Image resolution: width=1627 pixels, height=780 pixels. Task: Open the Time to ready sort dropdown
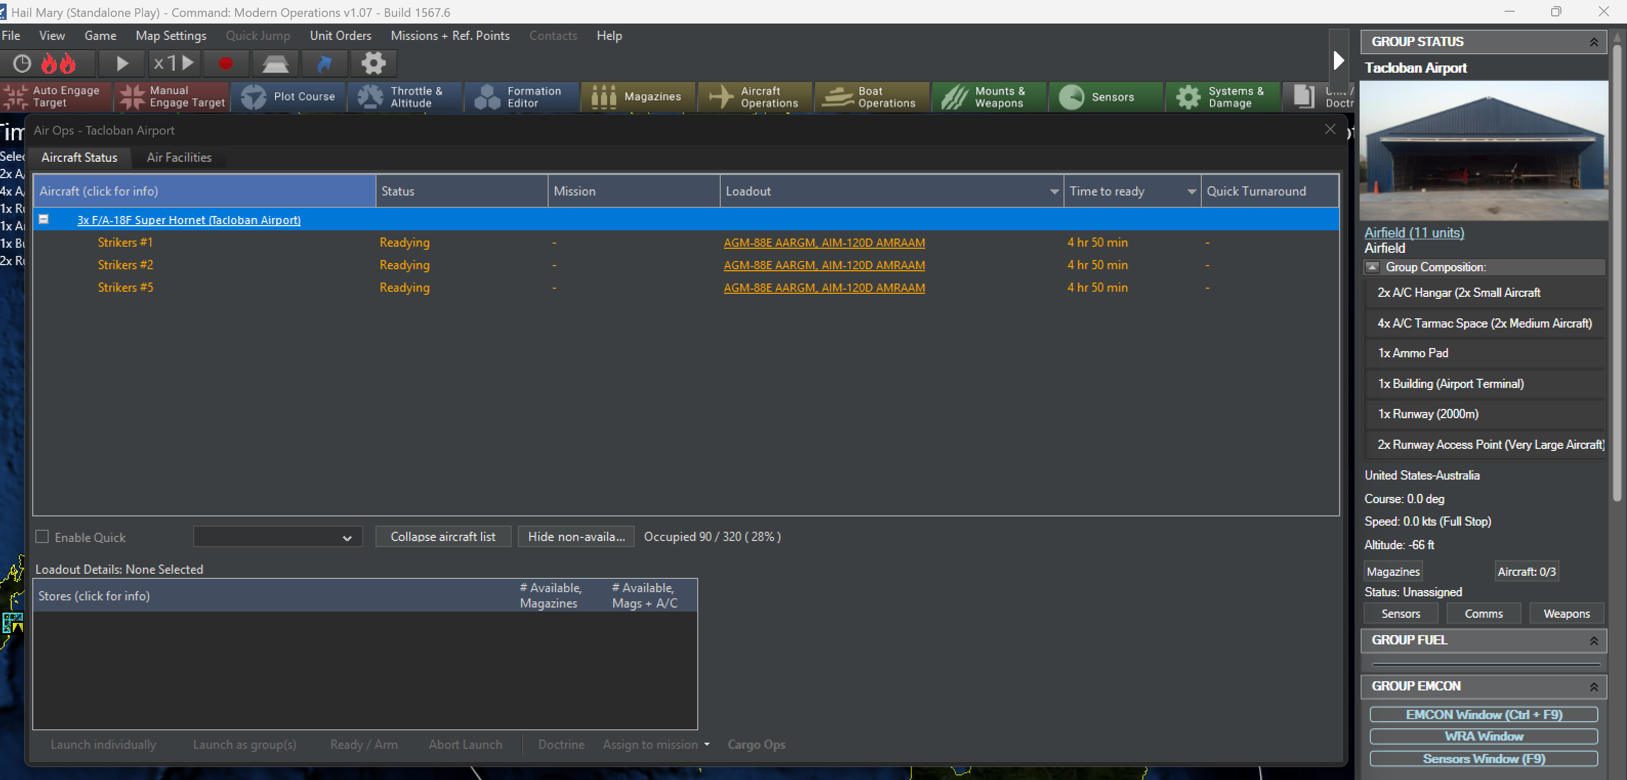click(1190, 191)
